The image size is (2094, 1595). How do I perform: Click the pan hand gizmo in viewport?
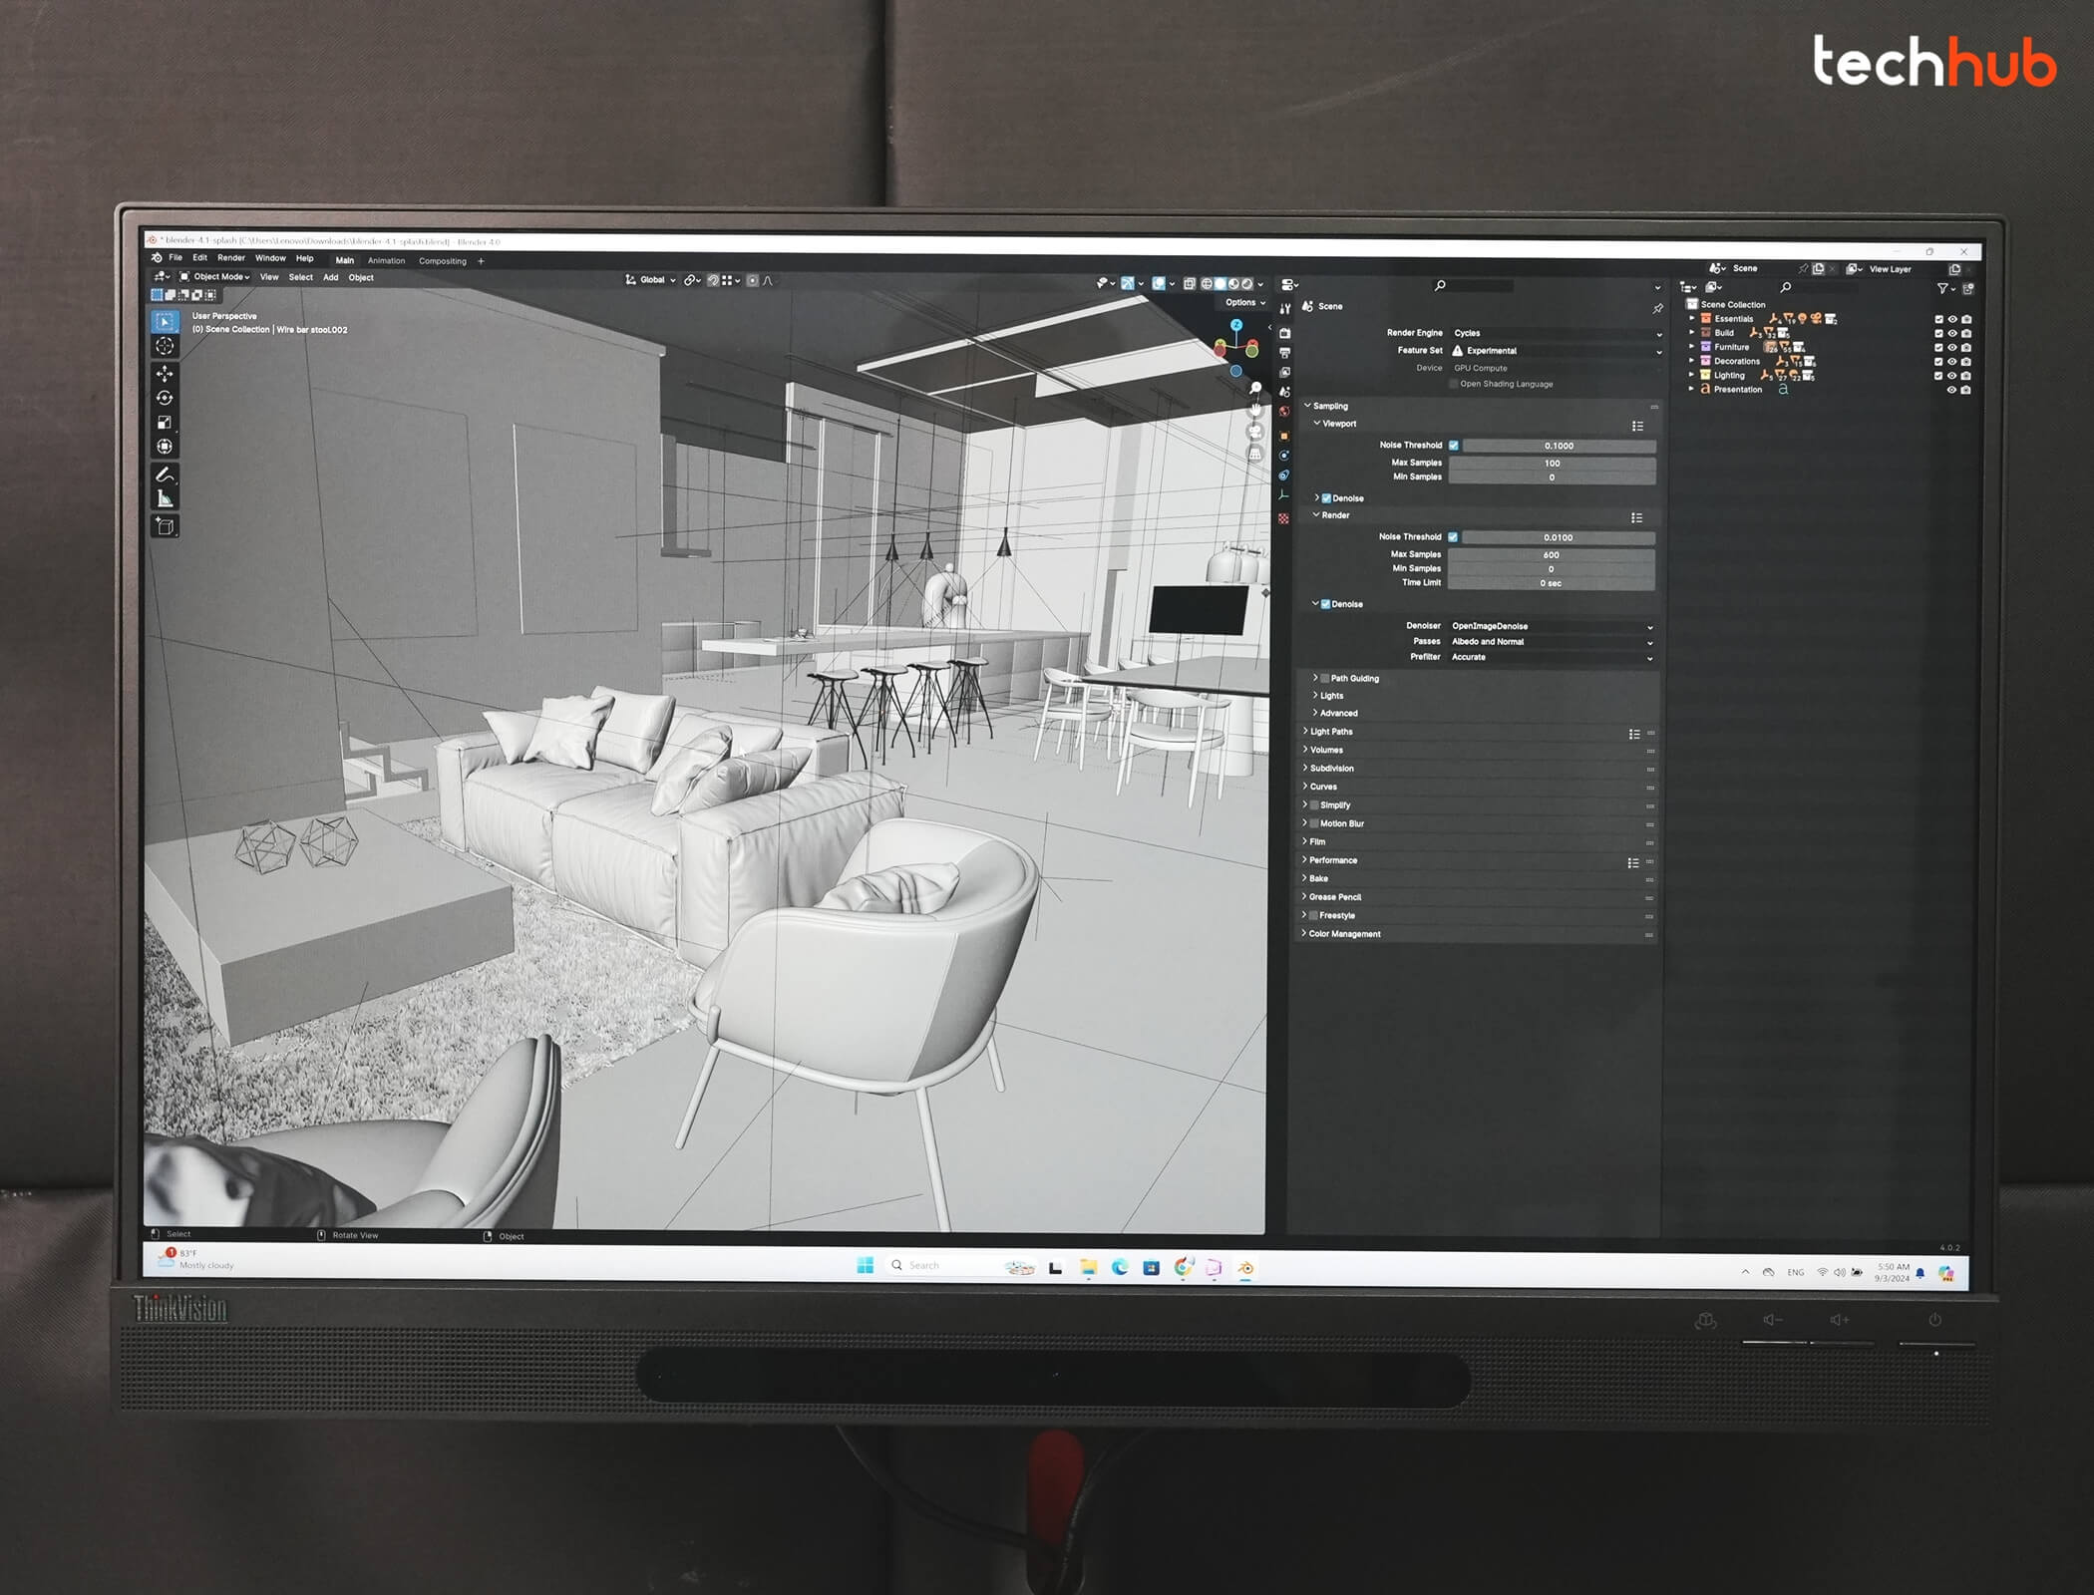[1255, 410]
